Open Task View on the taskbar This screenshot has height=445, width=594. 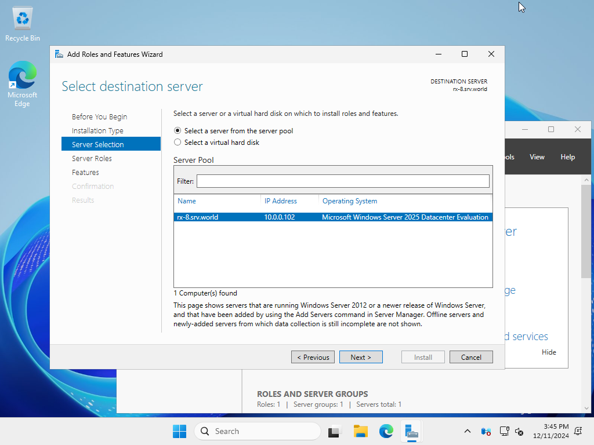[x=334, y=431]
